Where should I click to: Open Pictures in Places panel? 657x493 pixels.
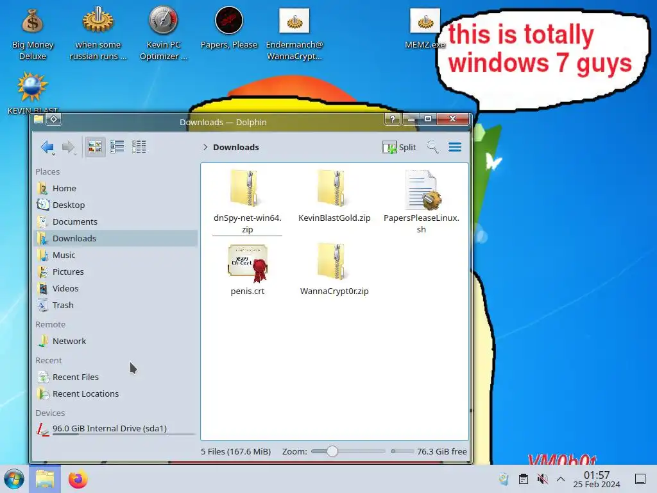pyautogui.click(x=115, y=272)
